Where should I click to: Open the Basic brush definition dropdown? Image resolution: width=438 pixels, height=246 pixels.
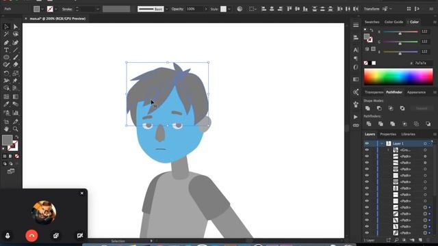pyautogui.click(x=167, y=9)
